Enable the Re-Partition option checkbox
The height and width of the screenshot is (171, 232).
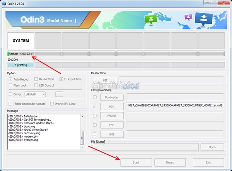36,79
